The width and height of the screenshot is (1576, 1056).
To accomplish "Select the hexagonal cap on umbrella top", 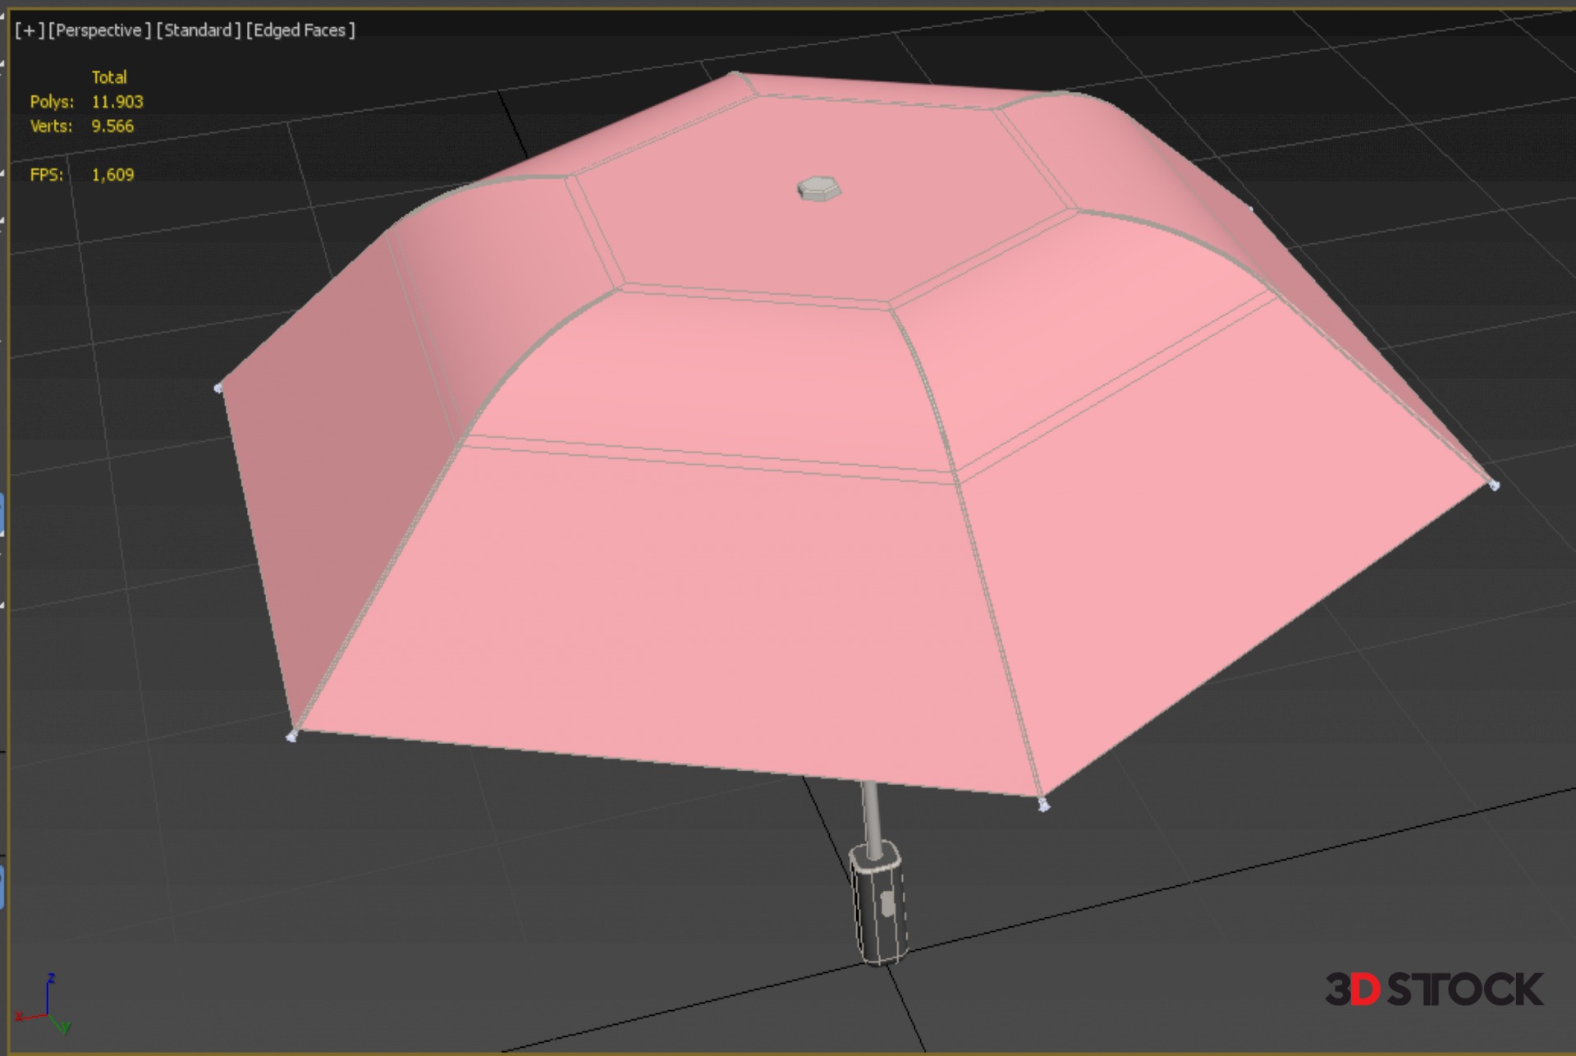I will [818, 189].
